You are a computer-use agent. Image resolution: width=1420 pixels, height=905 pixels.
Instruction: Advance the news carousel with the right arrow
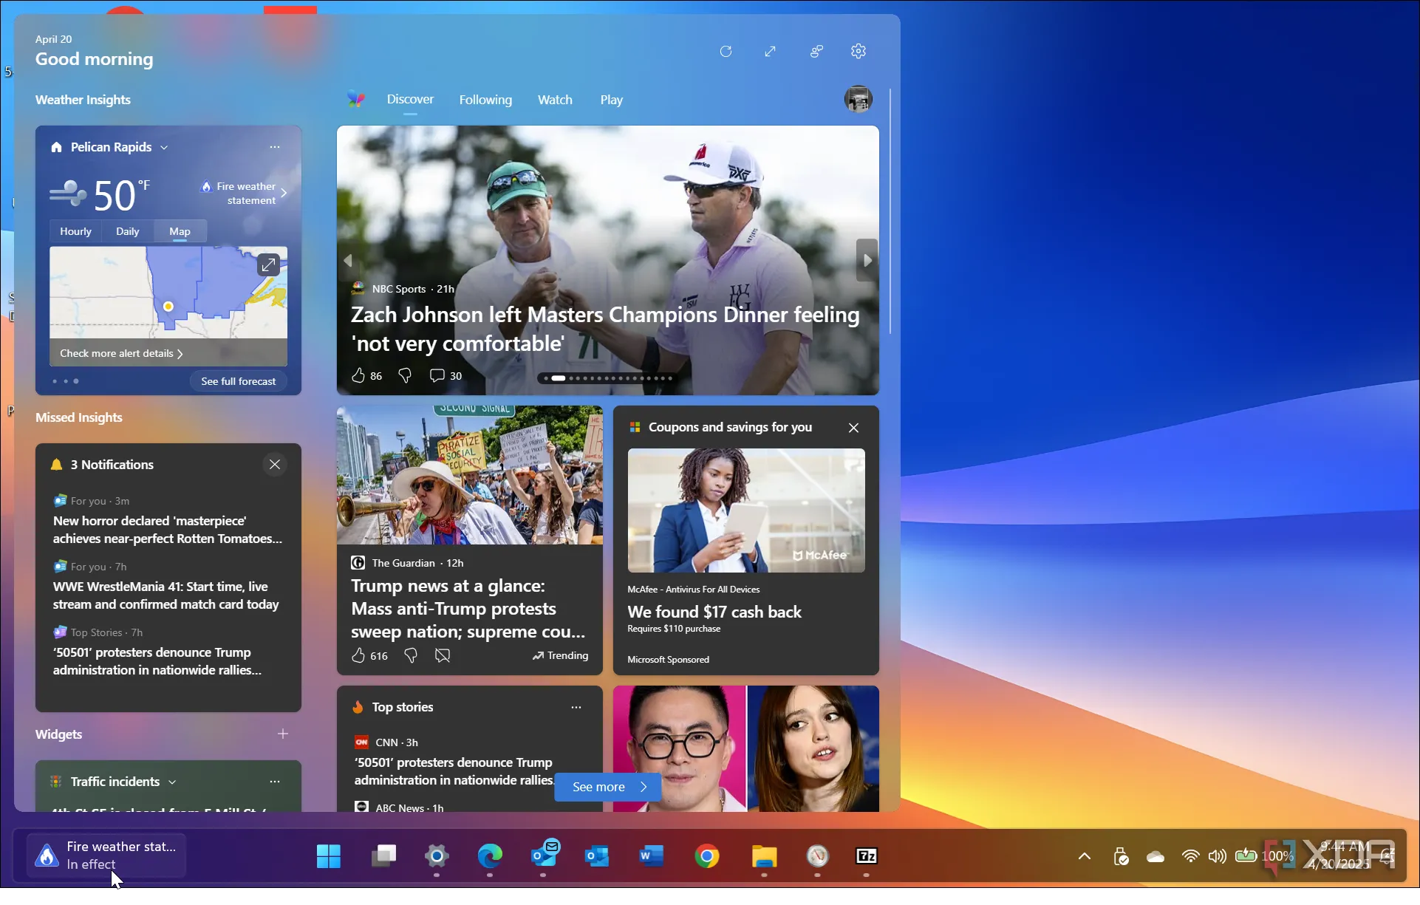click(866, 260)
